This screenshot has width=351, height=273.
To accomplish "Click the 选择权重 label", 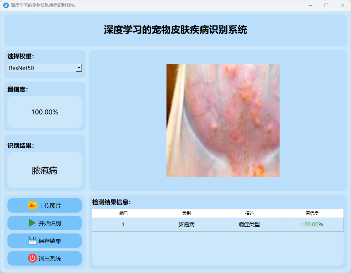I will click(21, 57).
